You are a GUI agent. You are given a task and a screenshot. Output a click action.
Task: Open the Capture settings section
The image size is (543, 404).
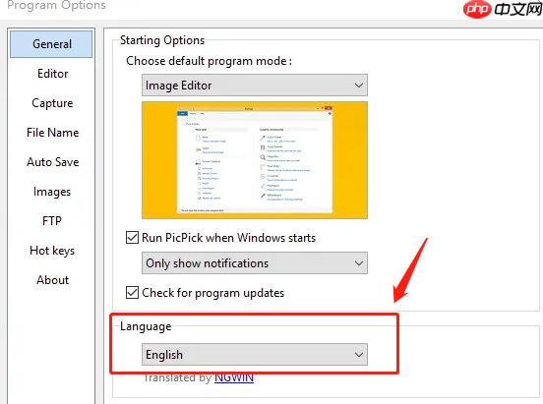(x=52, y=103)
